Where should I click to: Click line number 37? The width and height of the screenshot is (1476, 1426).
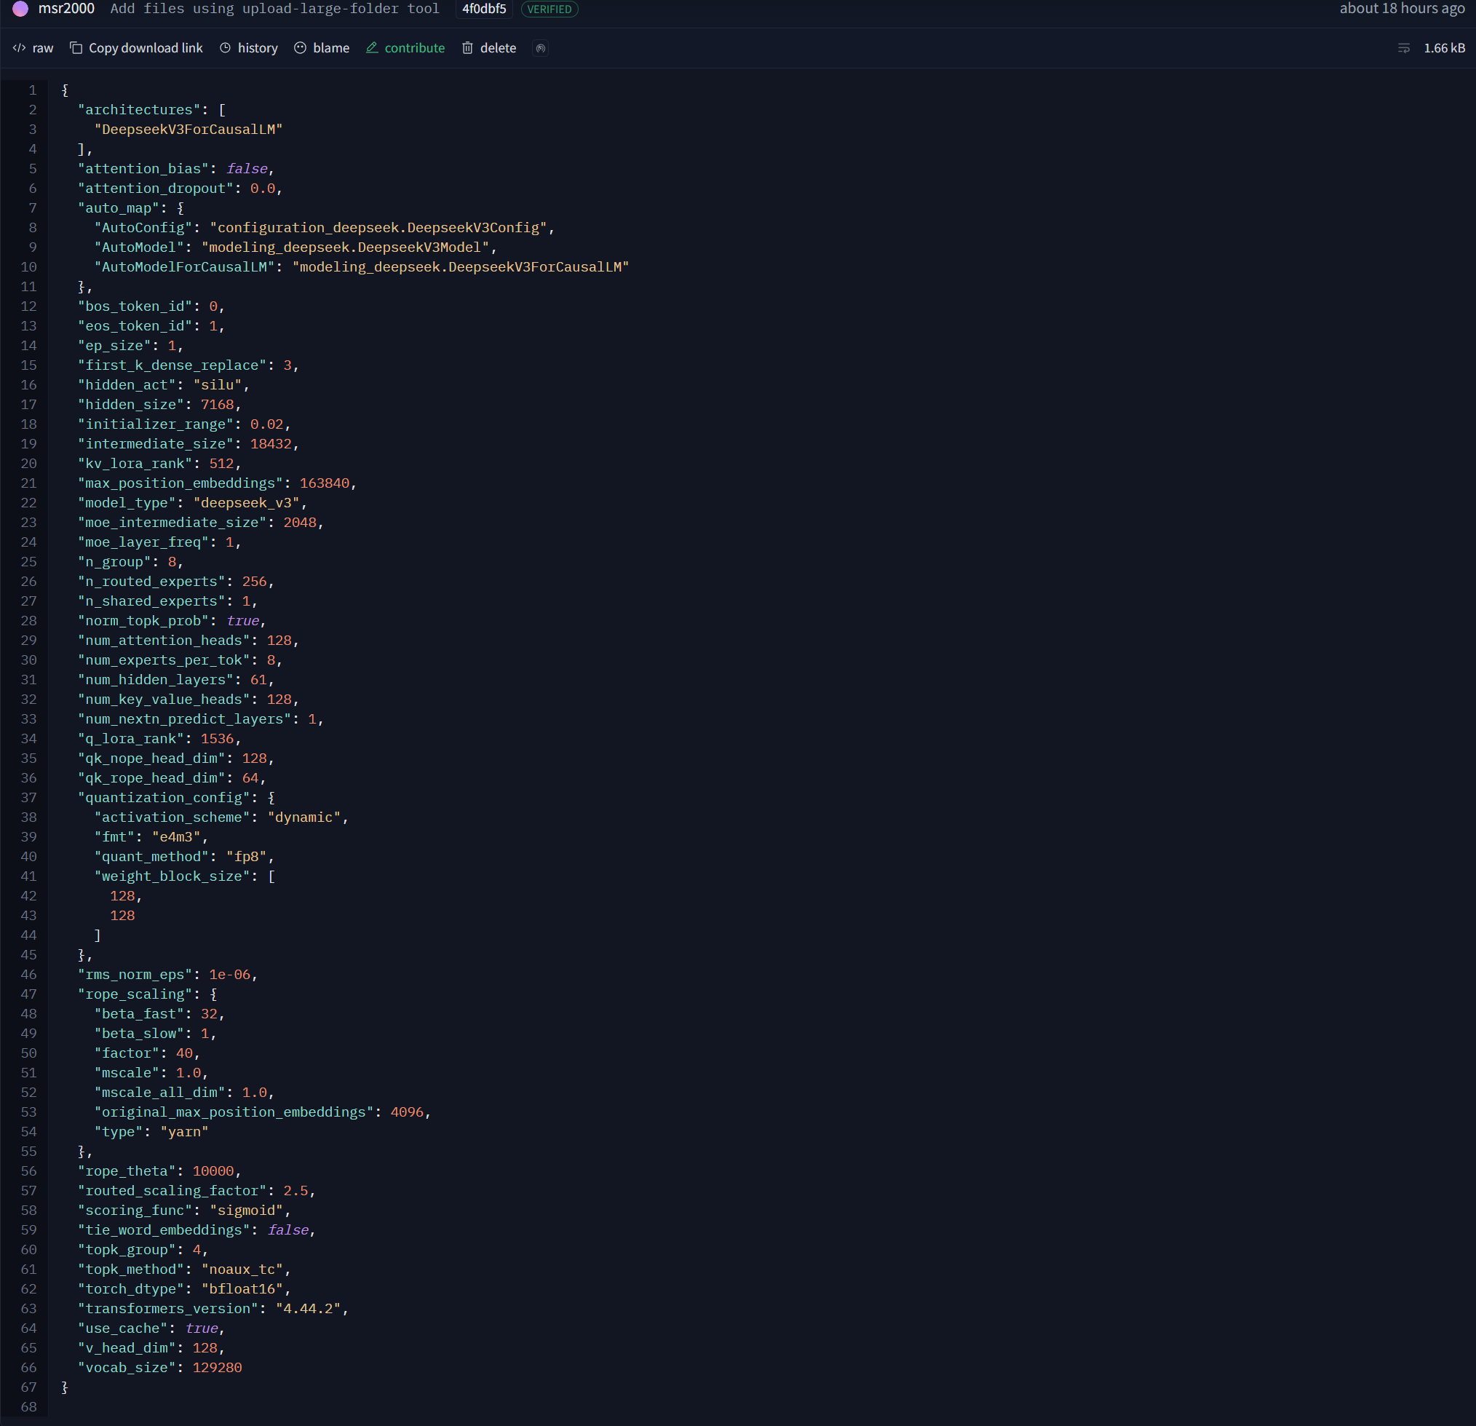click(x=28, y=797)
